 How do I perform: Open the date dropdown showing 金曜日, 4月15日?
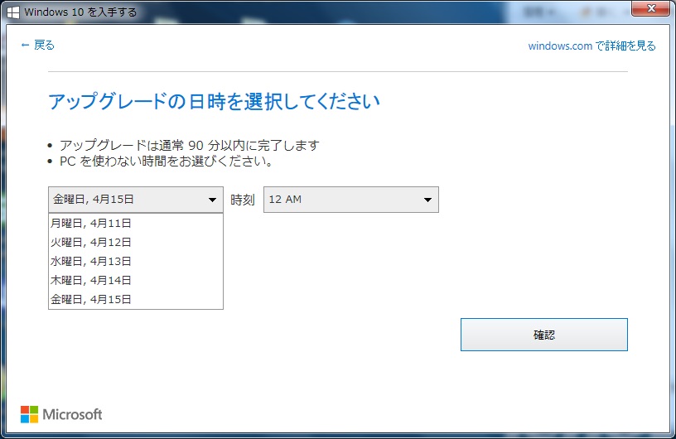[136, 200]
